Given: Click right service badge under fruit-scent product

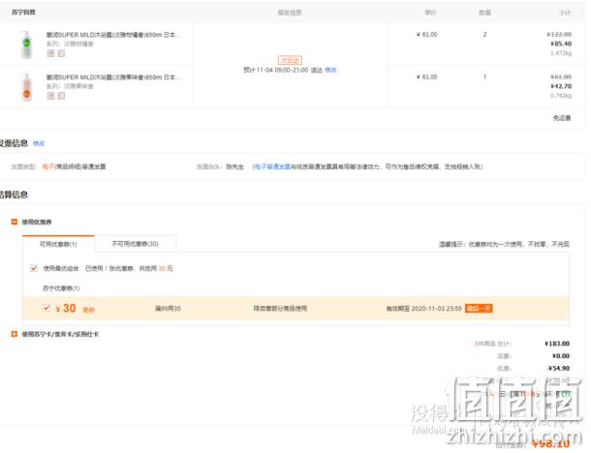Looking at the screenshot, I should 61,96.
